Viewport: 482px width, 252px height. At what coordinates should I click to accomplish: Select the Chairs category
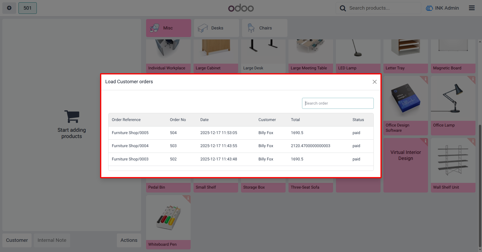264,28
